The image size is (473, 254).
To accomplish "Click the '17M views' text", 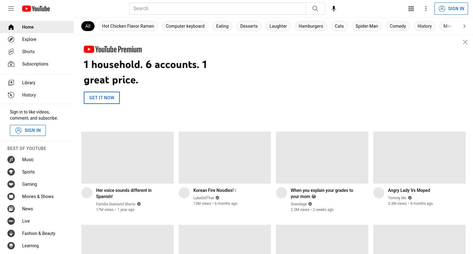I will (105, 210).
